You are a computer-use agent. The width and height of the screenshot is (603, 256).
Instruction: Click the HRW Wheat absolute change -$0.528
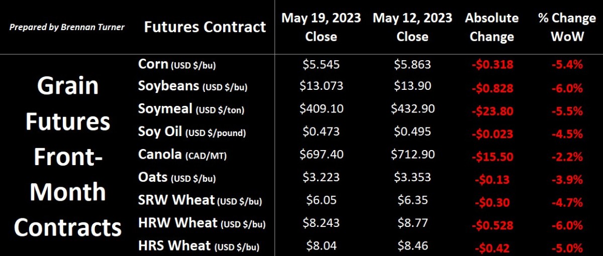(x=491, y=225)
